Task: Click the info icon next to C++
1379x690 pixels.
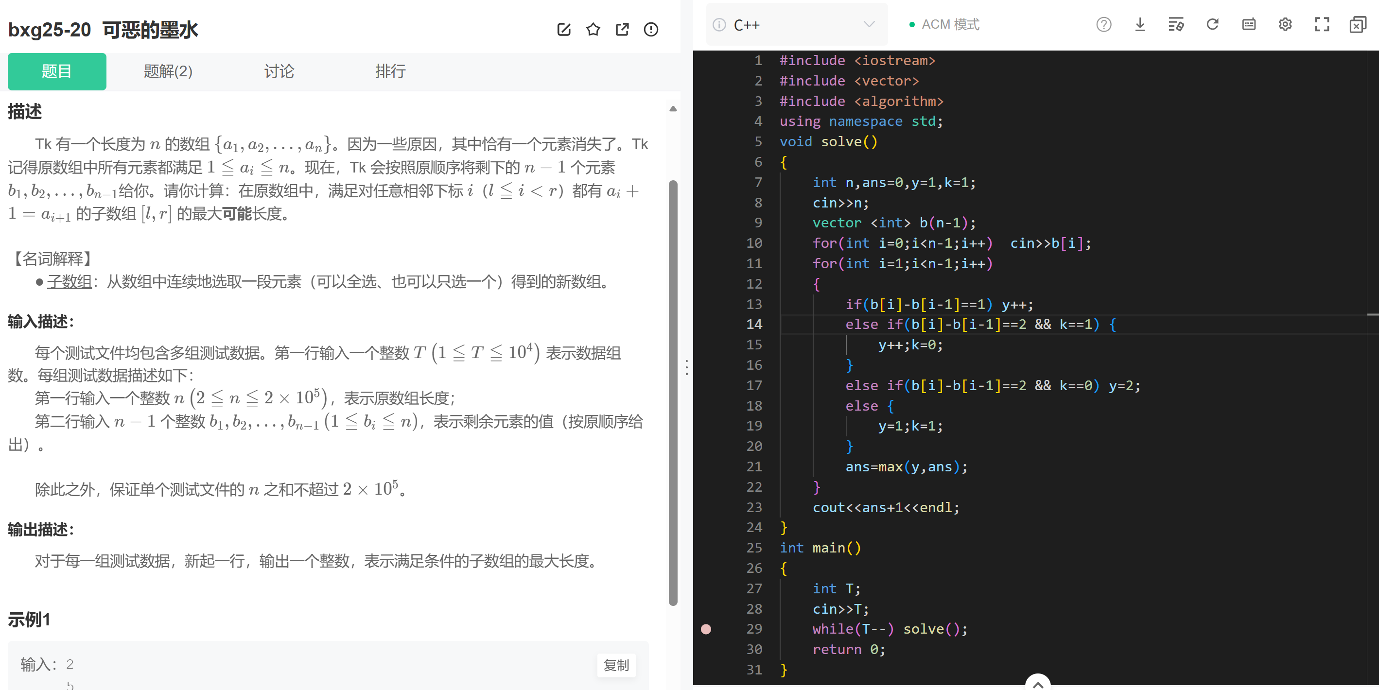Action: [x=719, y=25]
